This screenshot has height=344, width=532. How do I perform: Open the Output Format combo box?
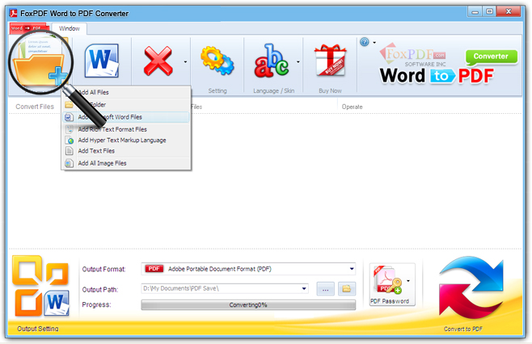[x=248, y=269]
